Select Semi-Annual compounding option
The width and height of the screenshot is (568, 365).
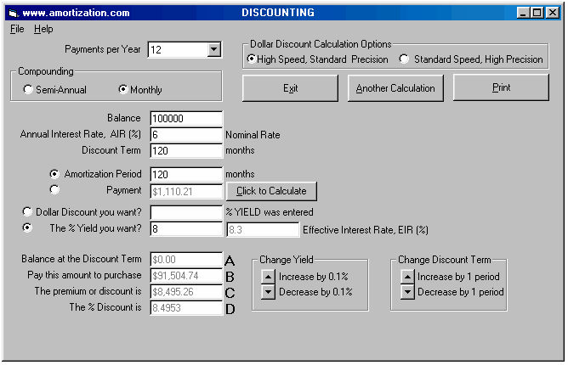point(29,90)
